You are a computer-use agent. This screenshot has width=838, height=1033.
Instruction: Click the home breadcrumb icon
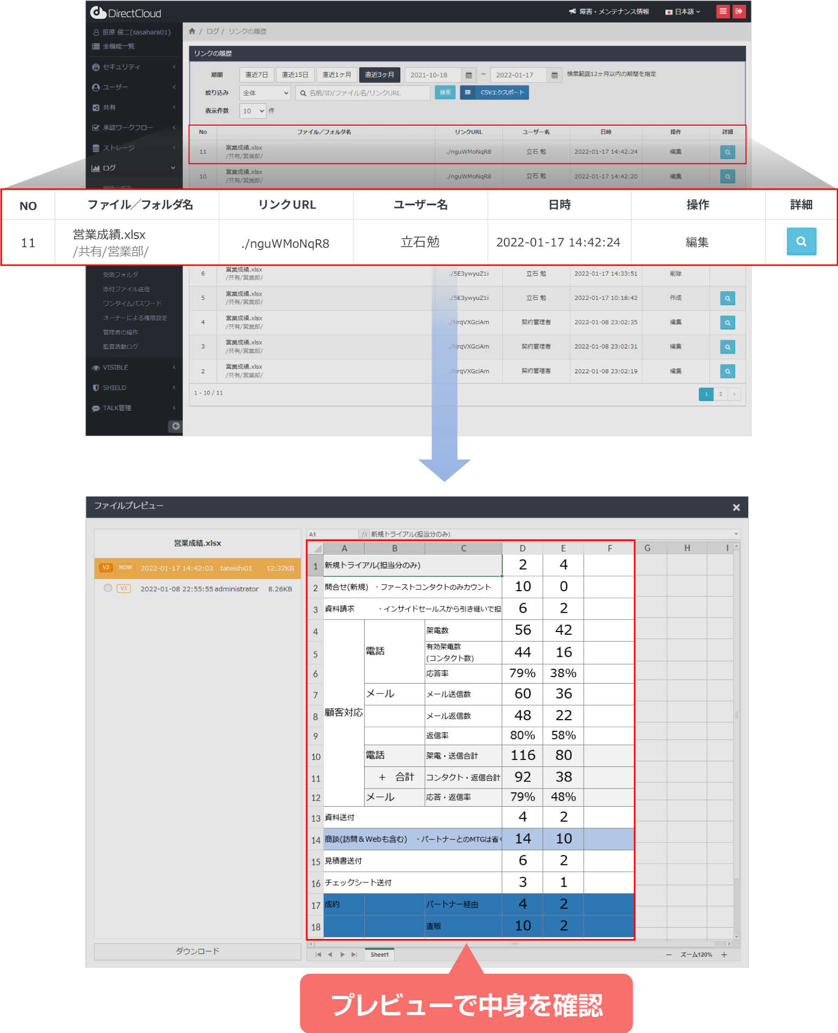pos(192,31)
